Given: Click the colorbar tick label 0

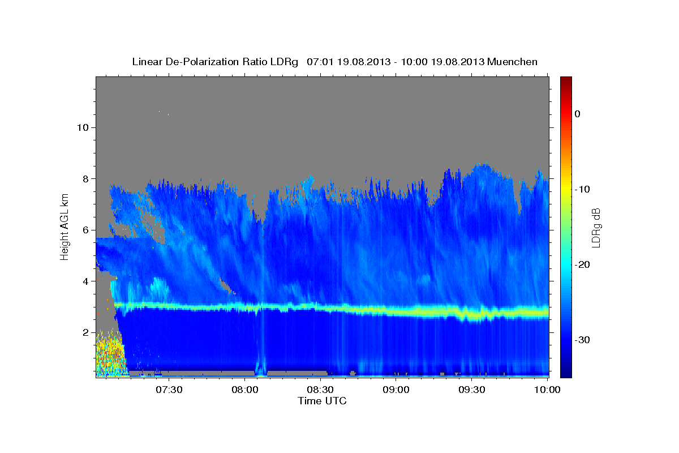Looking at the screenshot, I should pos(578,114).
